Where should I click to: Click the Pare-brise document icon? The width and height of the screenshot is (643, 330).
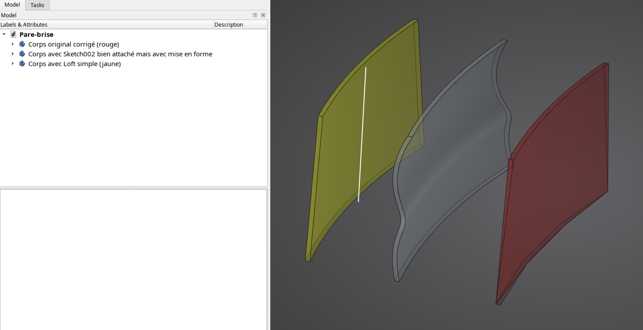13,34
